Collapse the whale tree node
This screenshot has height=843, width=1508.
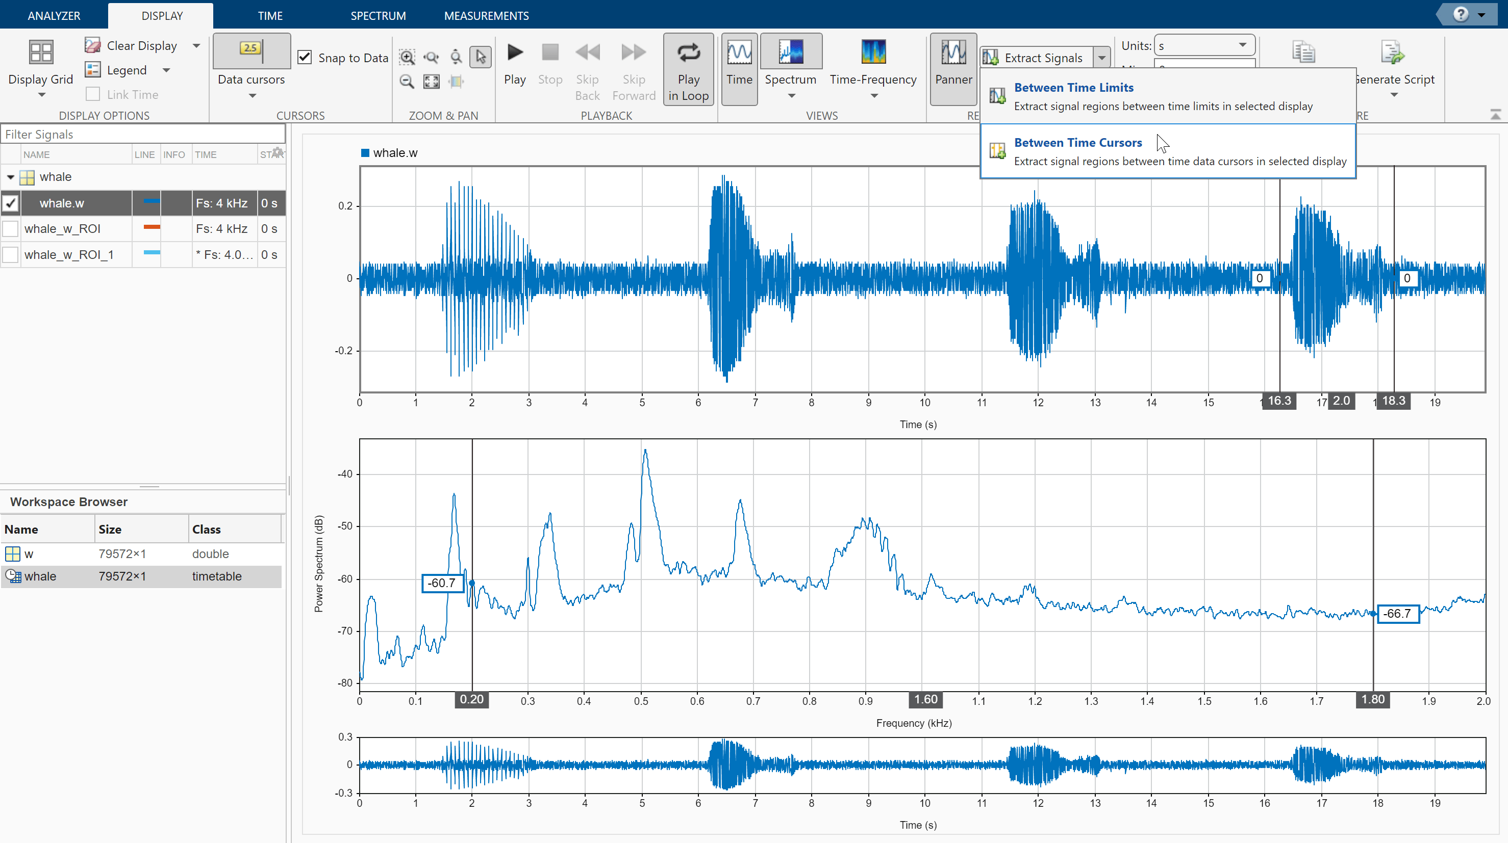[x=11, y=177]
